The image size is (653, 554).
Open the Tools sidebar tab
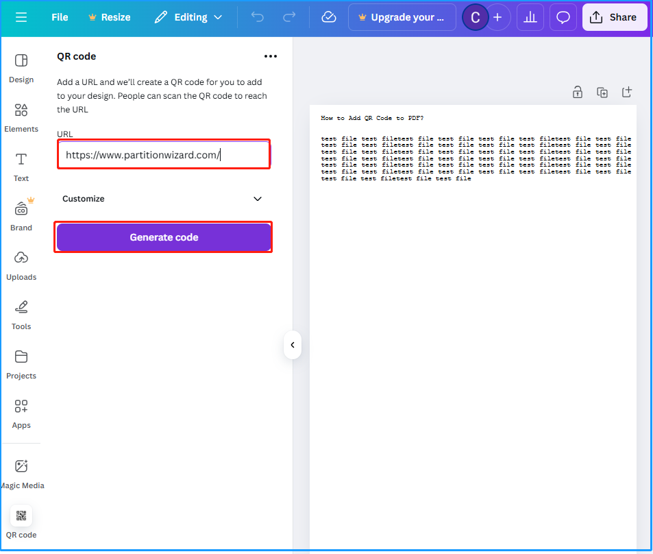tap(21, 315)
